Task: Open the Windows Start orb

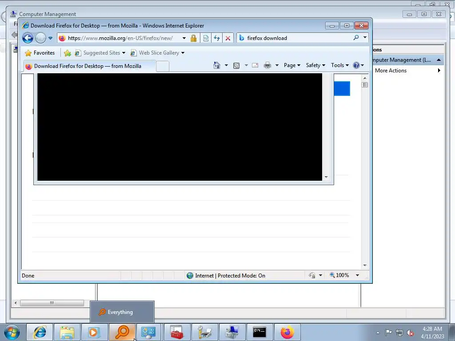Action: coord(12,332)
